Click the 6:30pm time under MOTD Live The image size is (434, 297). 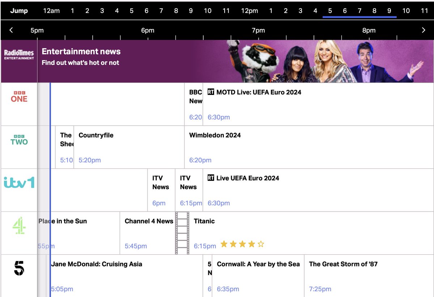coord(219,117)
